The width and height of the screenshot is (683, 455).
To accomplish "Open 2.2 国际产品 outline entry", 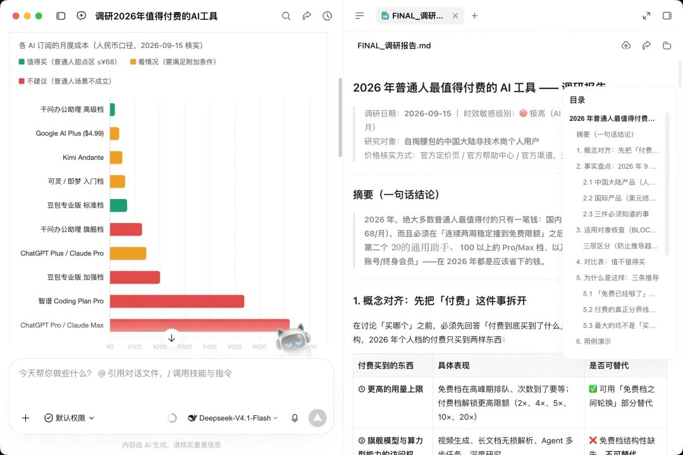I will coord(619,198).
